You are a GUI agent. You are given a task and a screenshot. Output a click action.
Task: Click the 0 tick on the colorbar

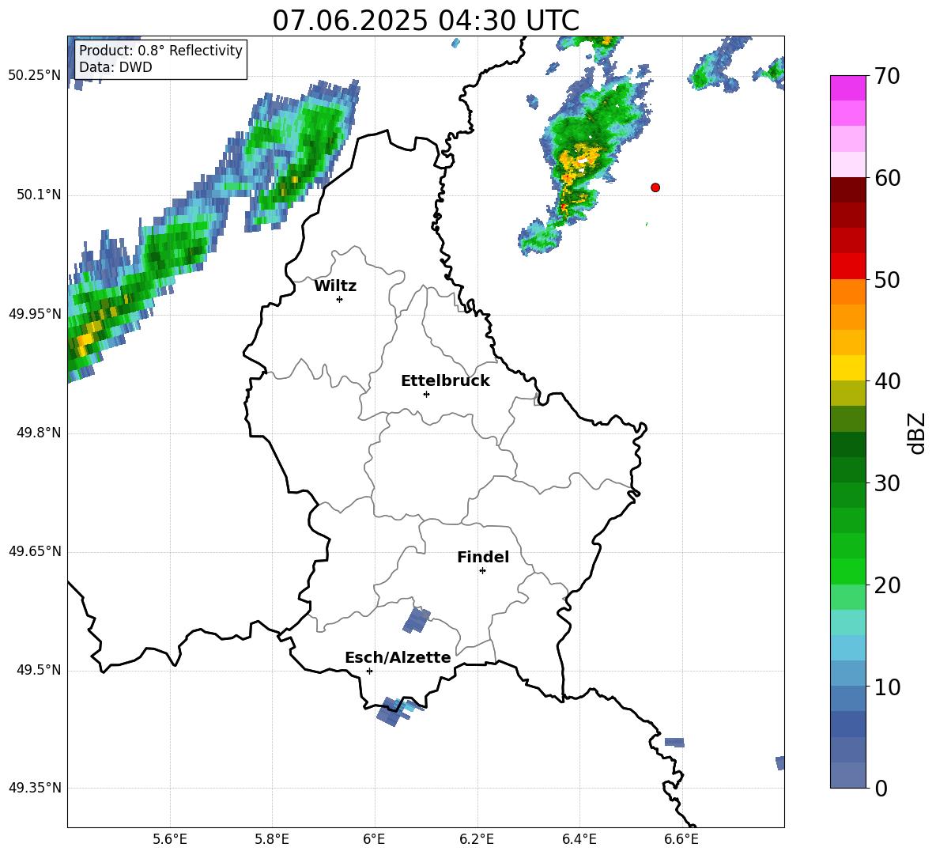tap(881, 788)
